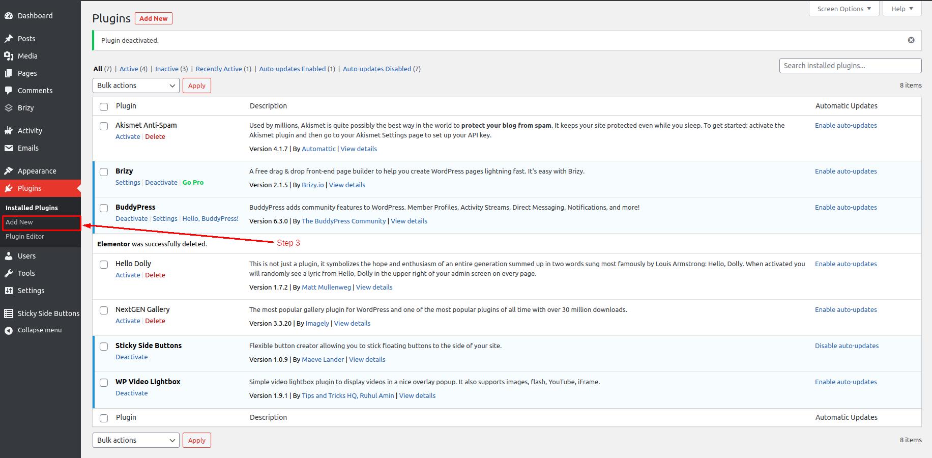932x458 pixels.
Task: Deactivate Sticky Side Buttons plugin
Action: pyautogui.click(x=132, y=357)
